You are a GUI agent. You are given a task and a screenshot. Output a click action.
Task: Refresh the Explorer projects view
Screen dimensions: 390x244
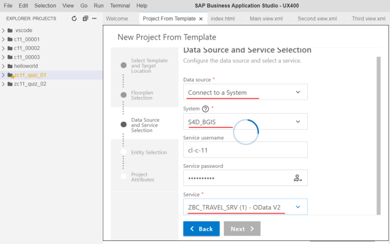74,18
